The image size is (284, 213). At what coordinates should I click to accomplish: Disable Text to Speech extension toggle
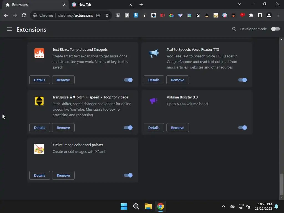242,80
